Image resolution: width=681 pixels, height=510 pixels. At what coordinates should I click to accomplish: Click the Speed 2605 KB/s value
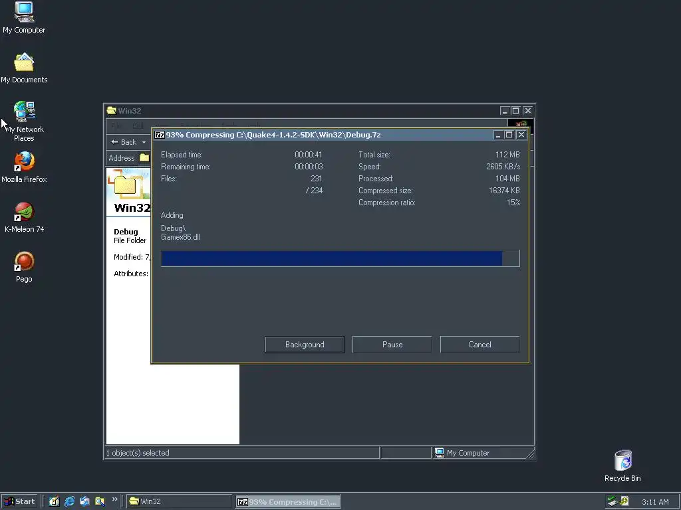click(503, 167)
